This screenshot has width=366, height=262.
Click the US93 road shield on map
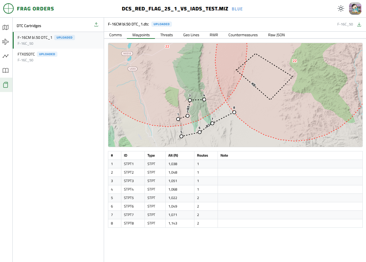coord(132,69)
